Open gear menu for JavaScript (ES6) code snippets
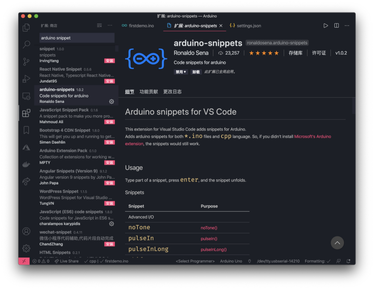The image size is (374, 289). pos(112,224)
